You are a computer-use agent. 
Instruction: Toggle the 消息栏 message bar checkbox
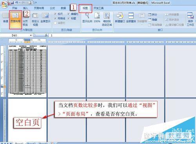pyautogui.click(x=55, y=23)
